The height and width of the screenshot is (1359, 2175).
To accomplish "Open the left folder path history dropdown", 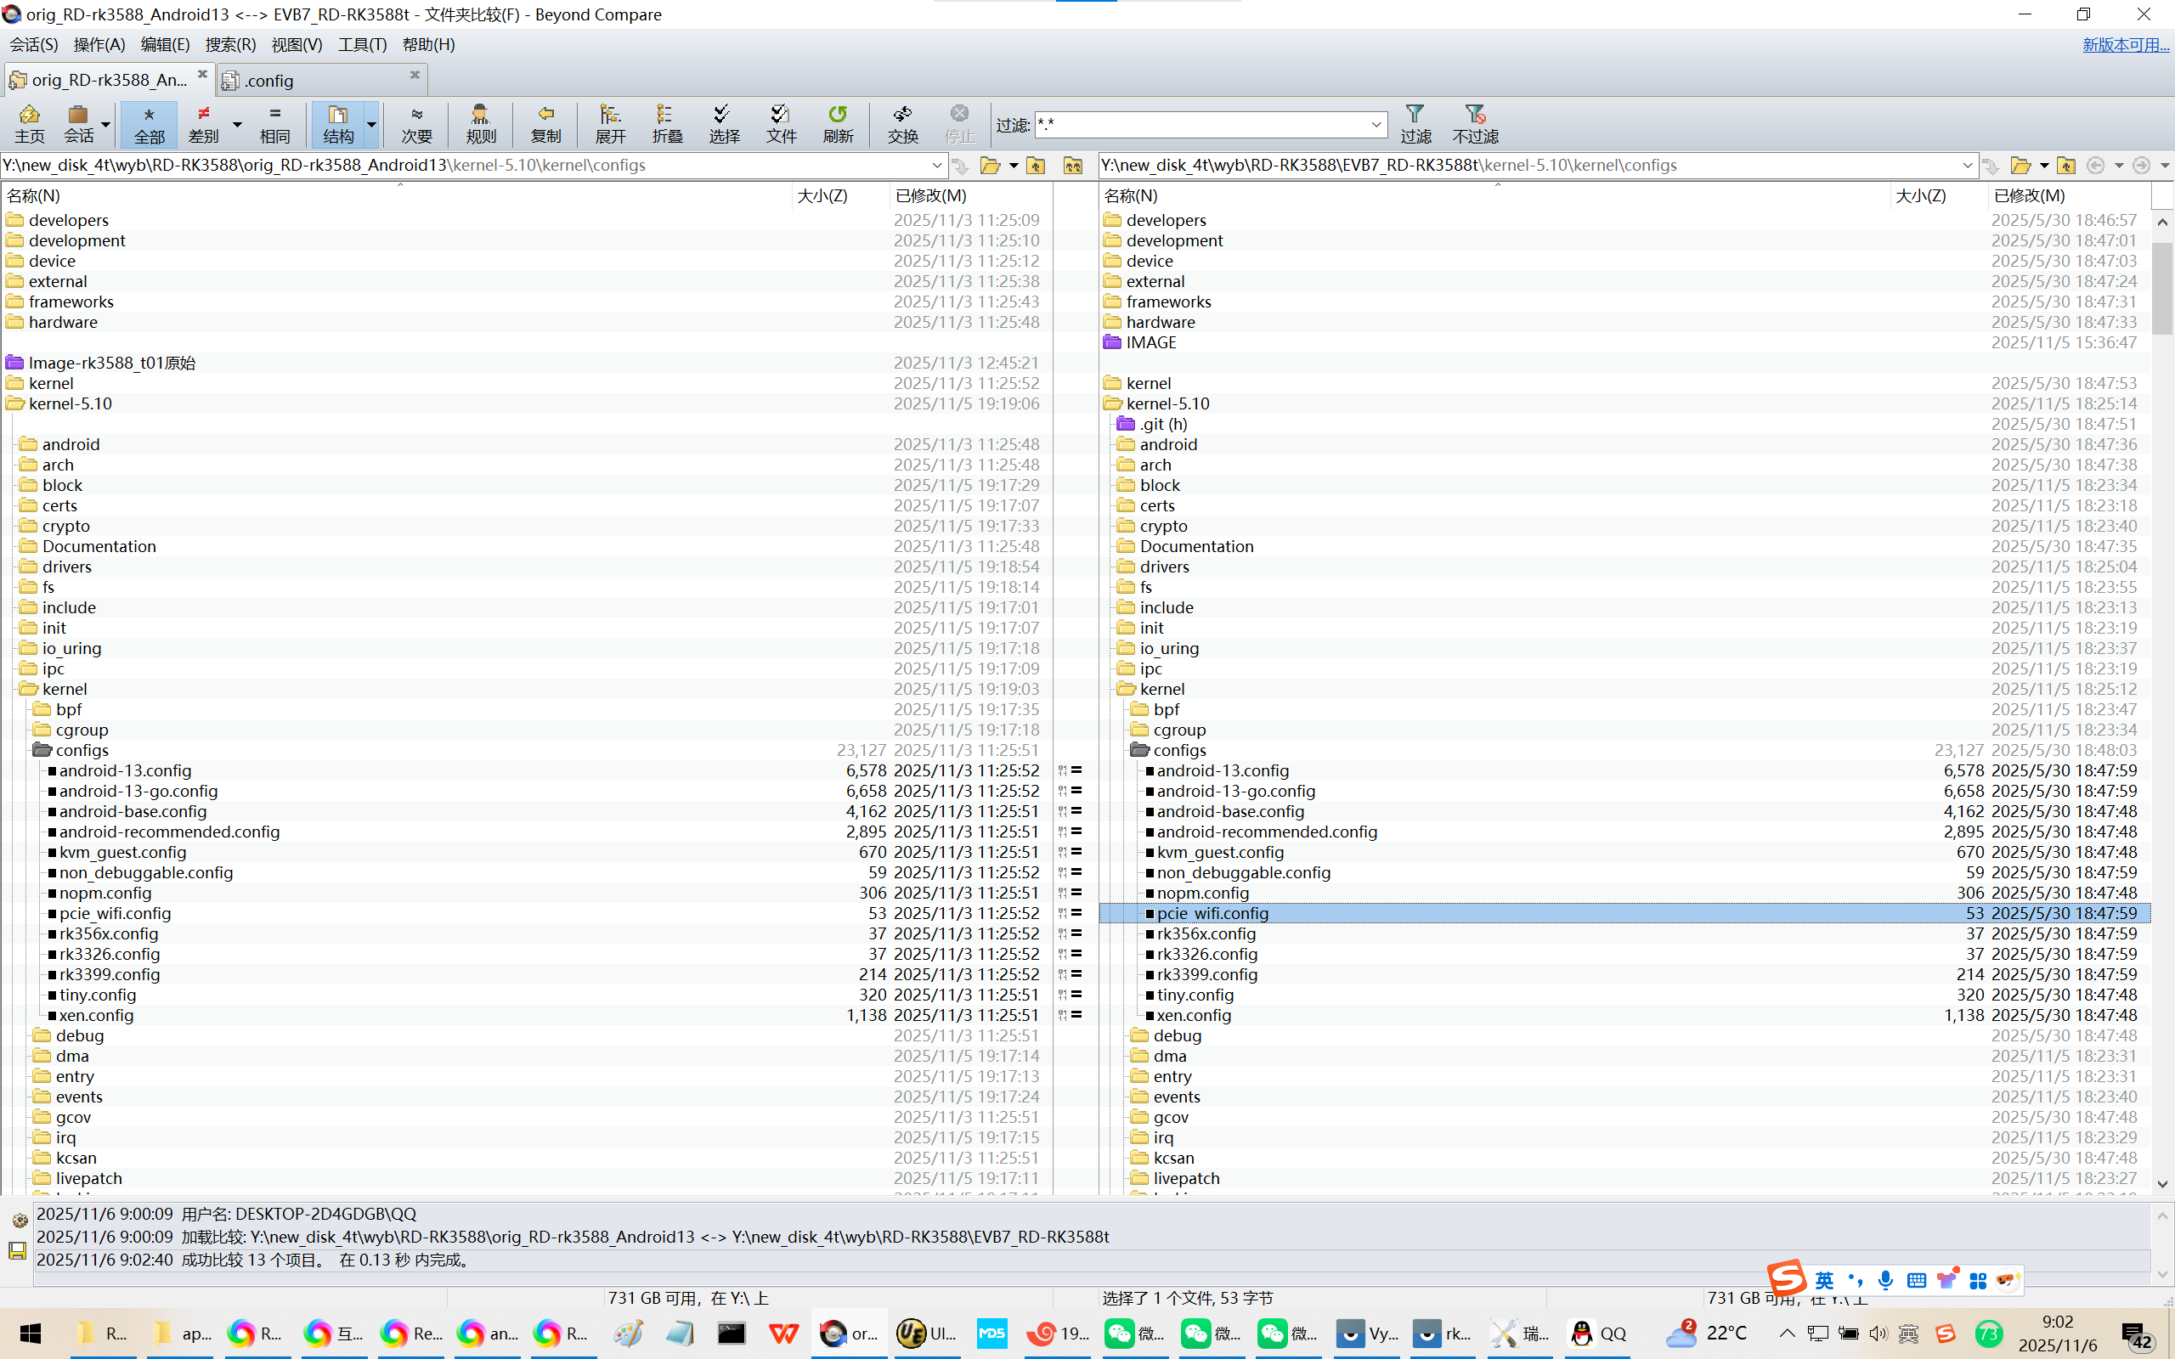I will (936, 166).
